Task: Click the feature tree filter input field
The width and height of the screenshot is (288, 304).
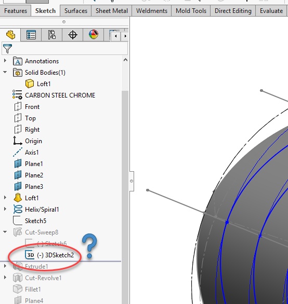Action: pos(65,48)
